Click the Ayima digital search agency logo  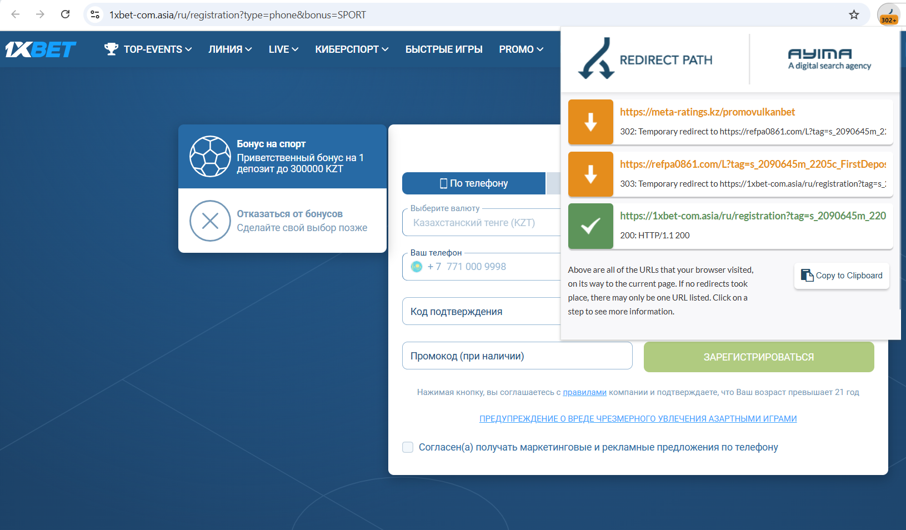tap(829, 59)
